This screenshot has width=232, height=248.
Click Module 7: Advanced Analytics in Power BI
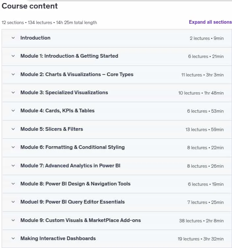point(70,166)
